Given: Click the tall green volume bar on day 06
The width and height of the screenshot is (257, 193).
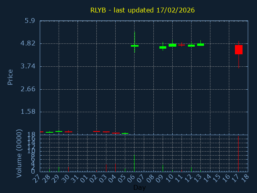Looking at the screenshot, I should pyautogui.click(x=134, y=163).
